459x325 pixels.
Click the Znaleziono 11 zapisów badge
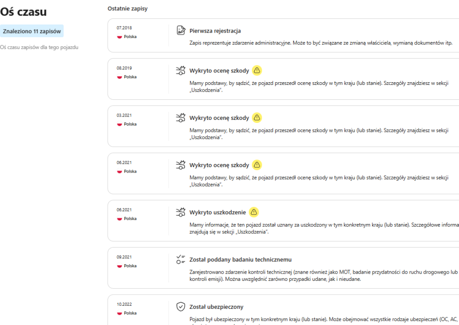tap(32, 31)
